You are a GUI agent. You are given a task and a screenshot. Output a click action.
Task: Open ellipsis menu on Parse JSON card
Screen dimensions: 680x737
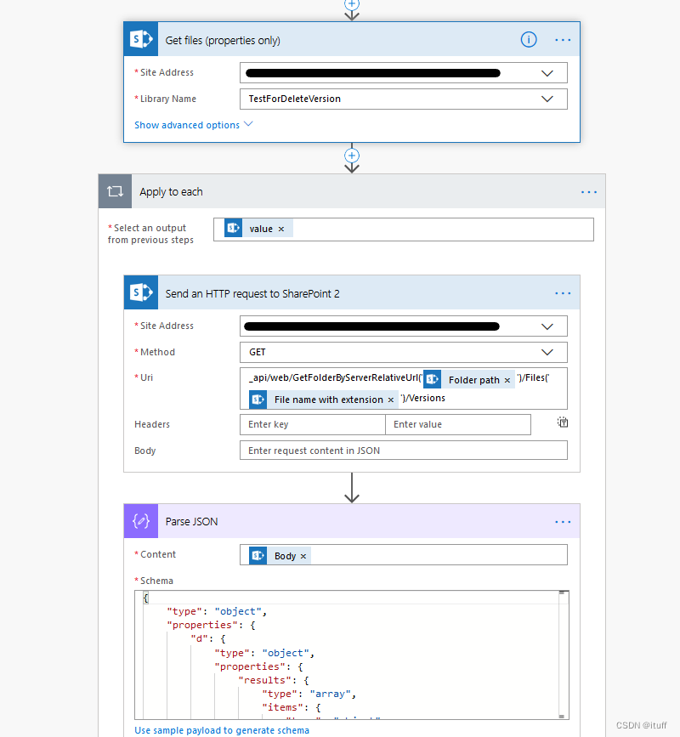563,522
